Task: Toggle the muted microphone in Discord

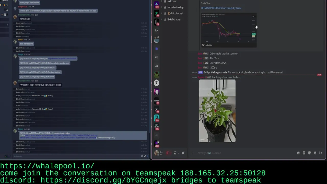Action: point(167,153)
